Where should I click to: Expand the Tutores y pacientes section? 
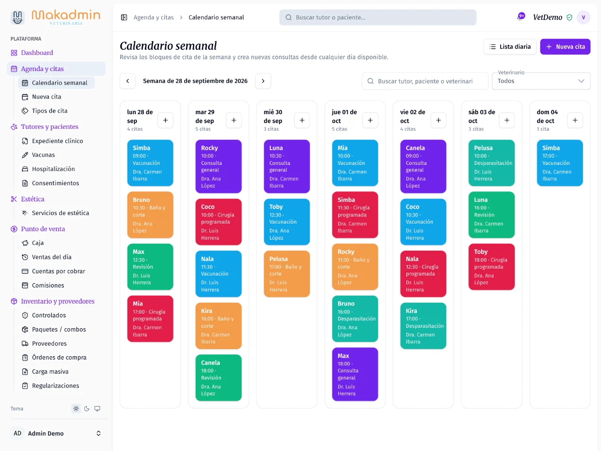pos(56,127)
